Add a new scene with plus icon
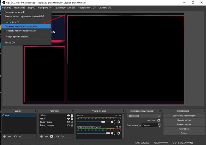206x145 pixels. (4, 136)
